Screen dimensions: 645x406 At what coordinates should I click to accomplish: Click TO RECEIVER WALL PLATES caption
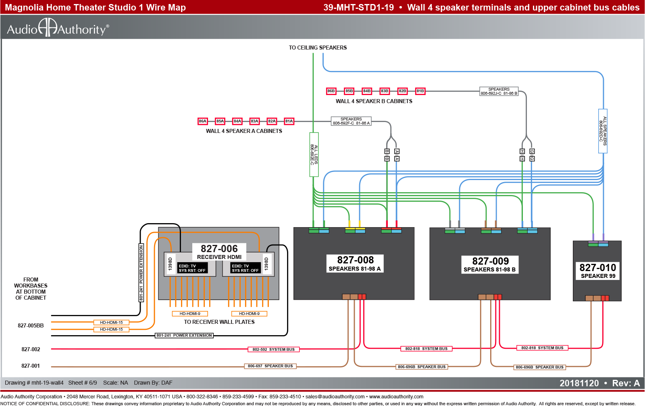[219, 322]
